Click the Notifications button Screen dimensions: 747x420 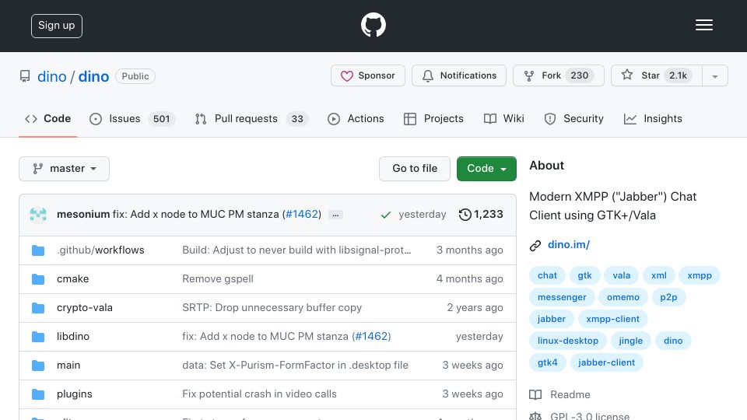(x=459, y=75)
